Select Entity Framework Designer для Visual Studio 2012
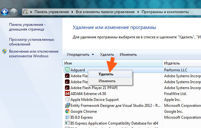201x128 pixels. [x=115, y=106]
